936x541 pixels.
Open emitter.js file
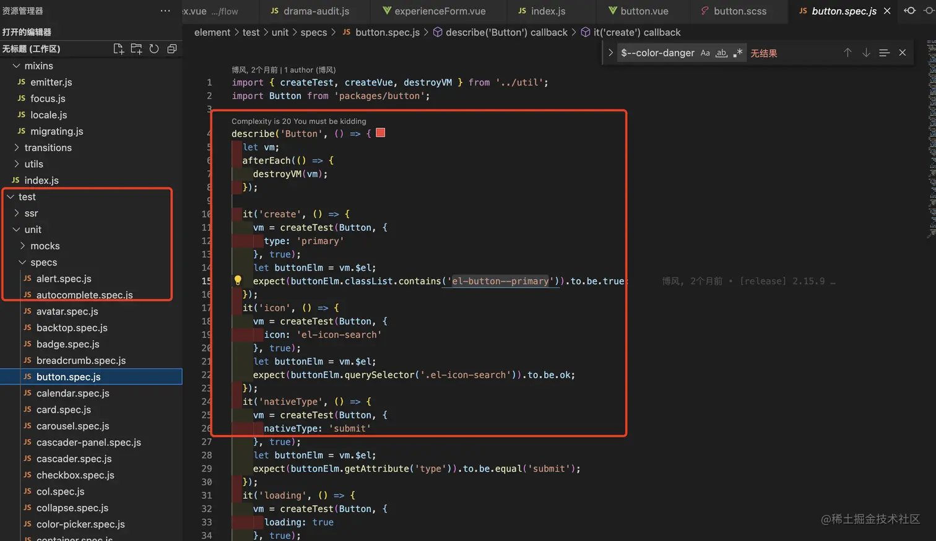(51, 82)
